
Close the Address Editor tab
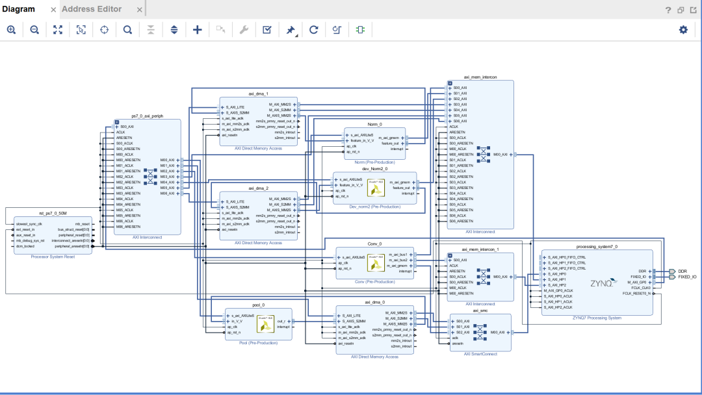[139, 10]
